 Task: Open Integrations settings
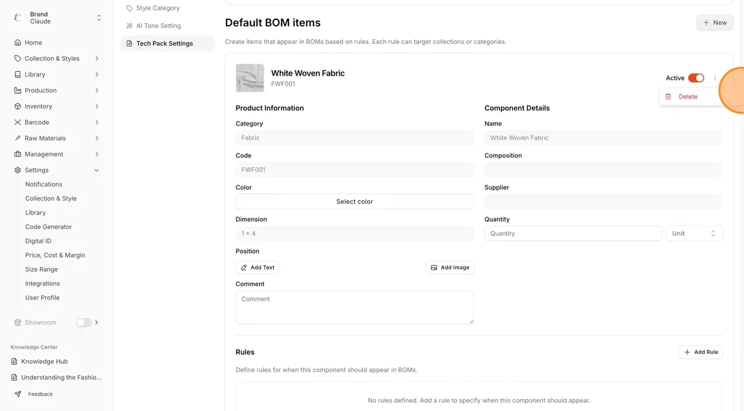click(43, 284)
